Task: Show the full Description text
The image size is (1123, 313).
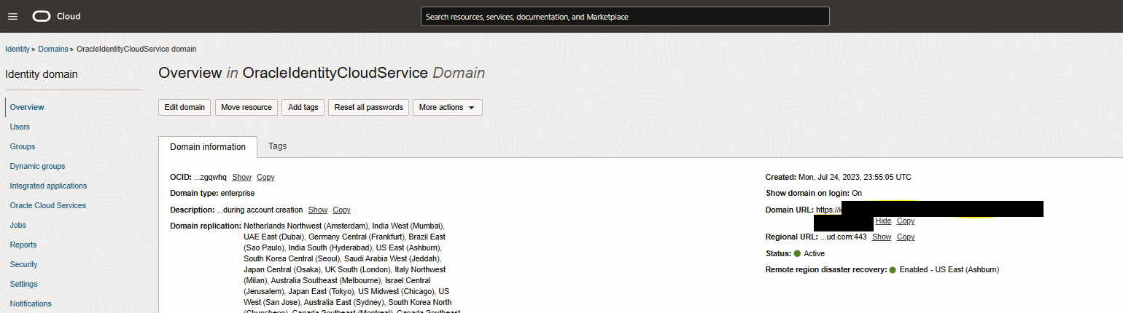Action: (318, 210)
